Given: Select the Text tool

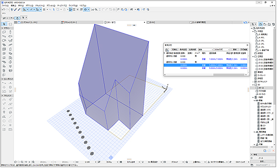Looking at the screenshot, I should tap(4, 108).
